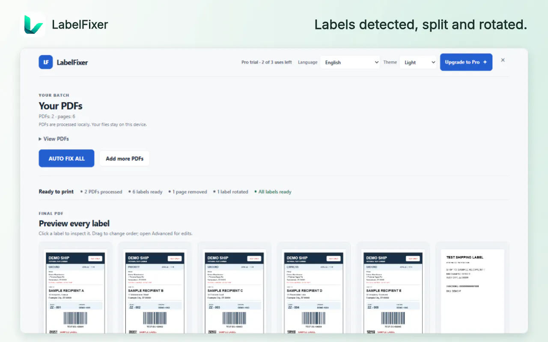Click the 1 label rotated status

tap(231, 192)
